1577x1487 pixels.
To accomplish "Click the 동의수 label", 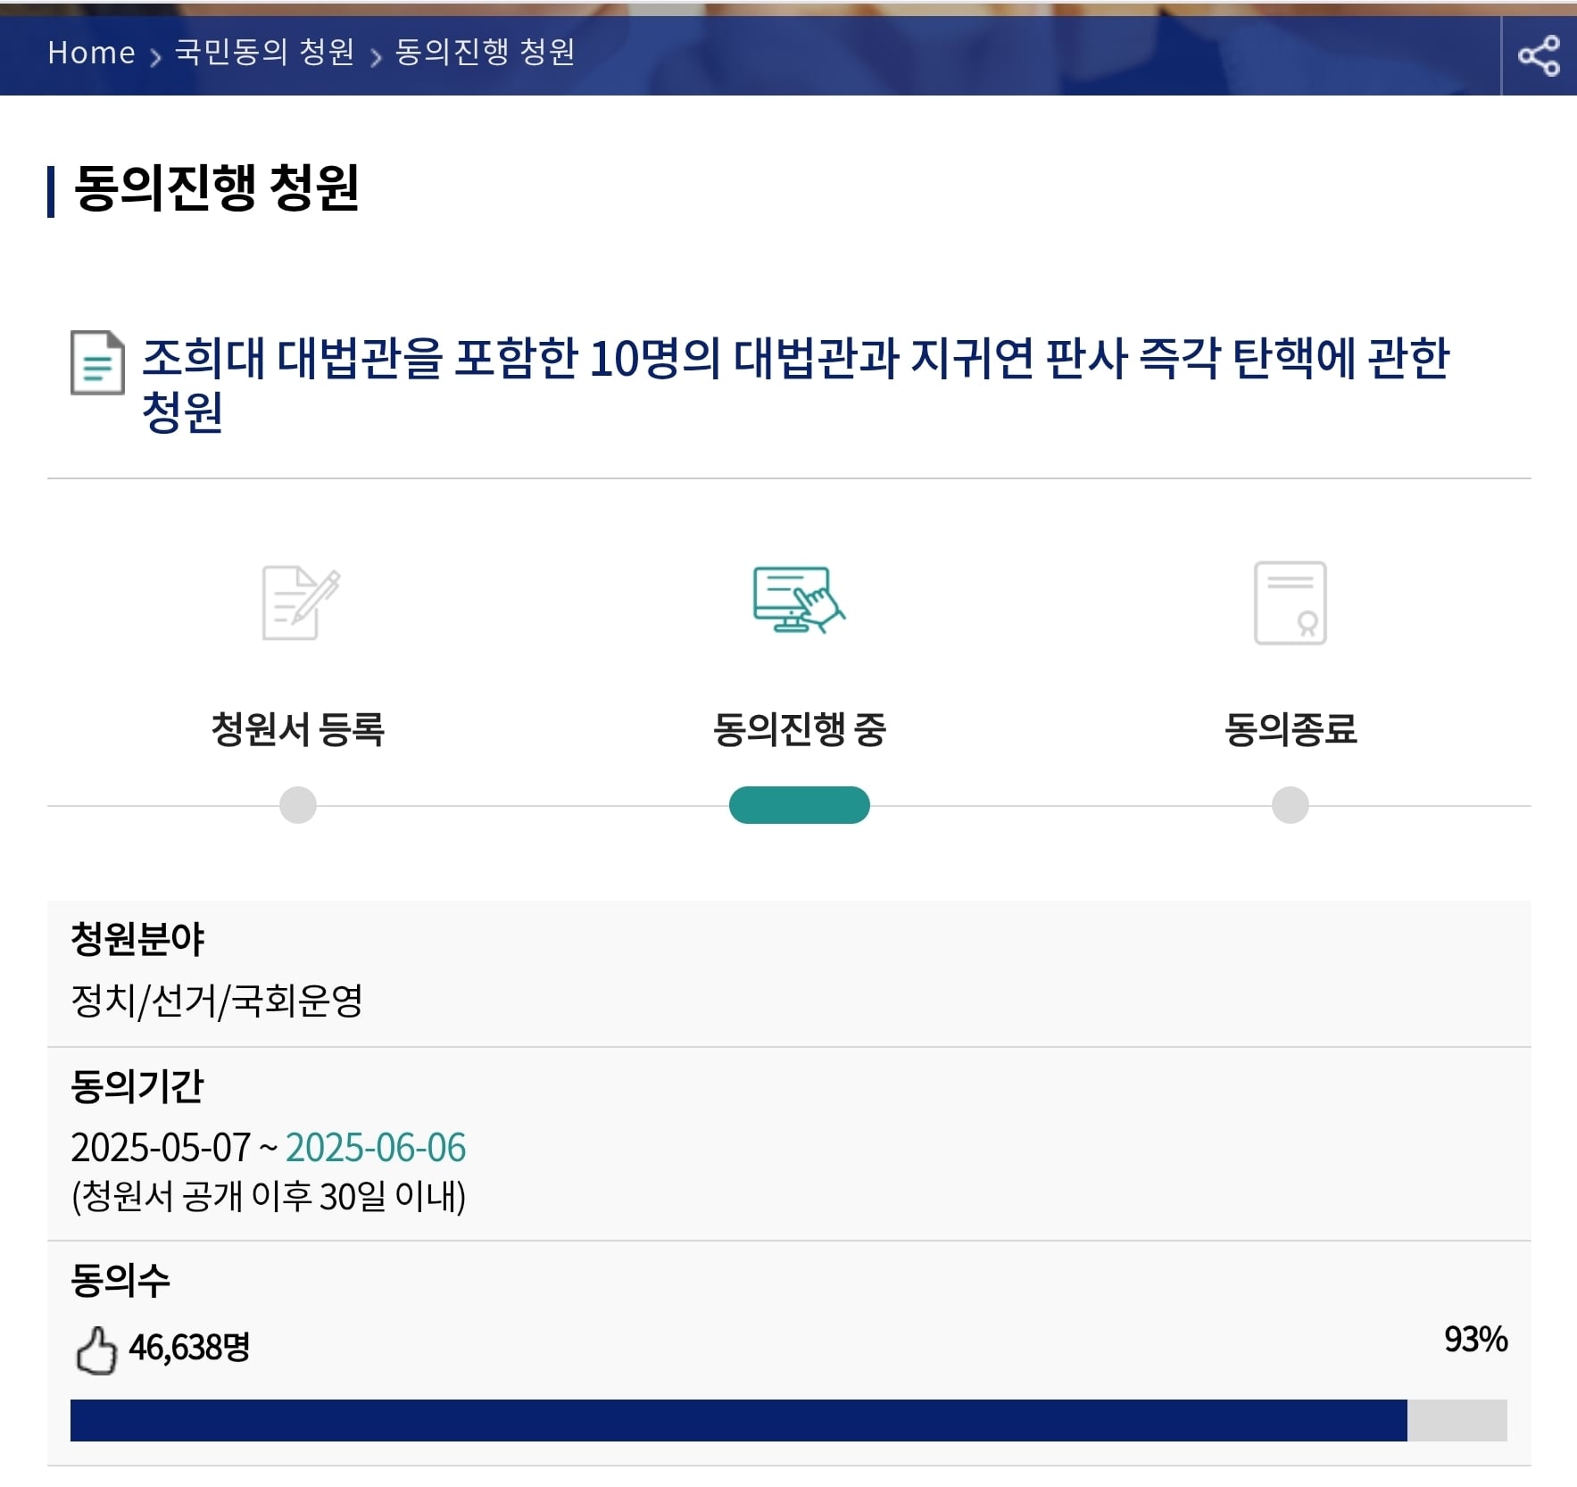I will click(120, 1280).
